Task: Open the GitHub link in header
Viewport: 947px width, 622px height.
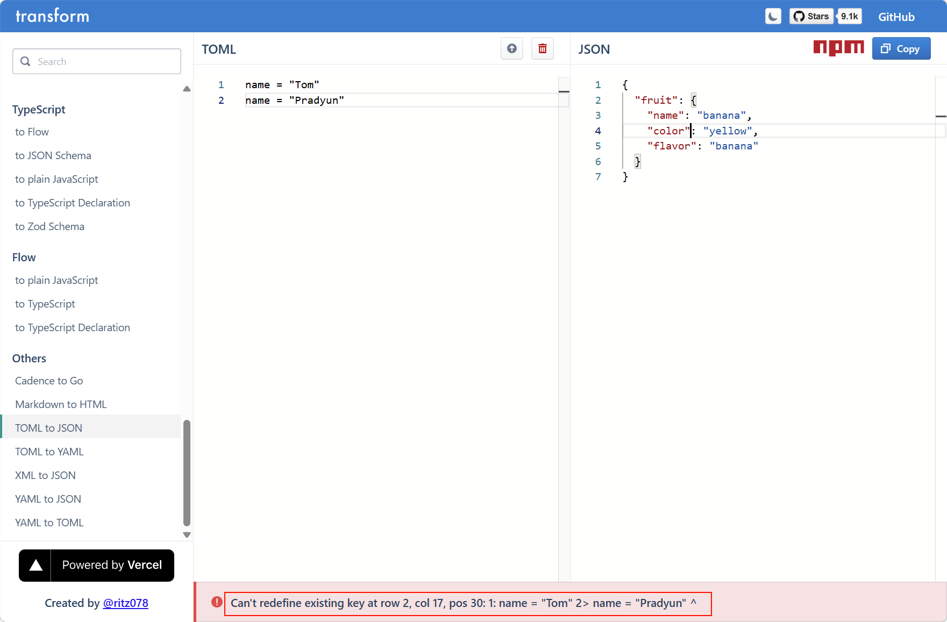Action: coord(896,17)
